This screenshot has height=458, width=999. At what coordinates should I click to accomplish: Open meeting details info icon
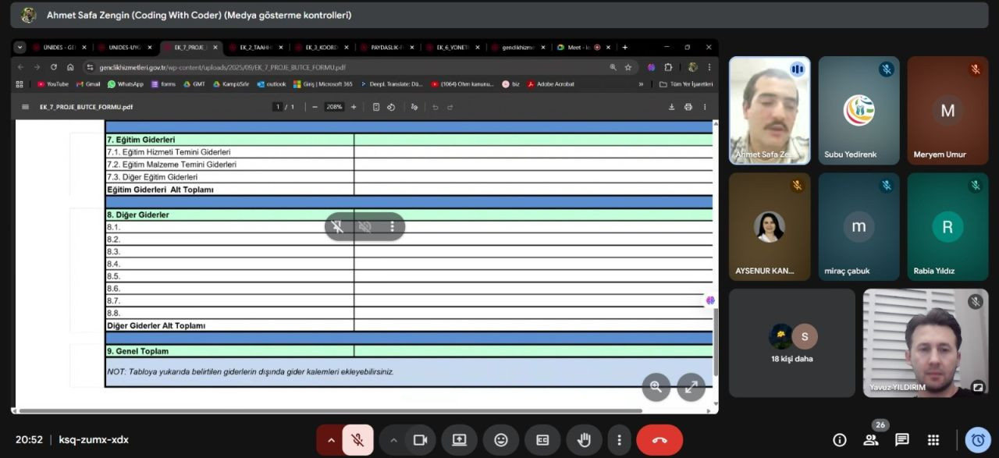[x=840, y=440]
